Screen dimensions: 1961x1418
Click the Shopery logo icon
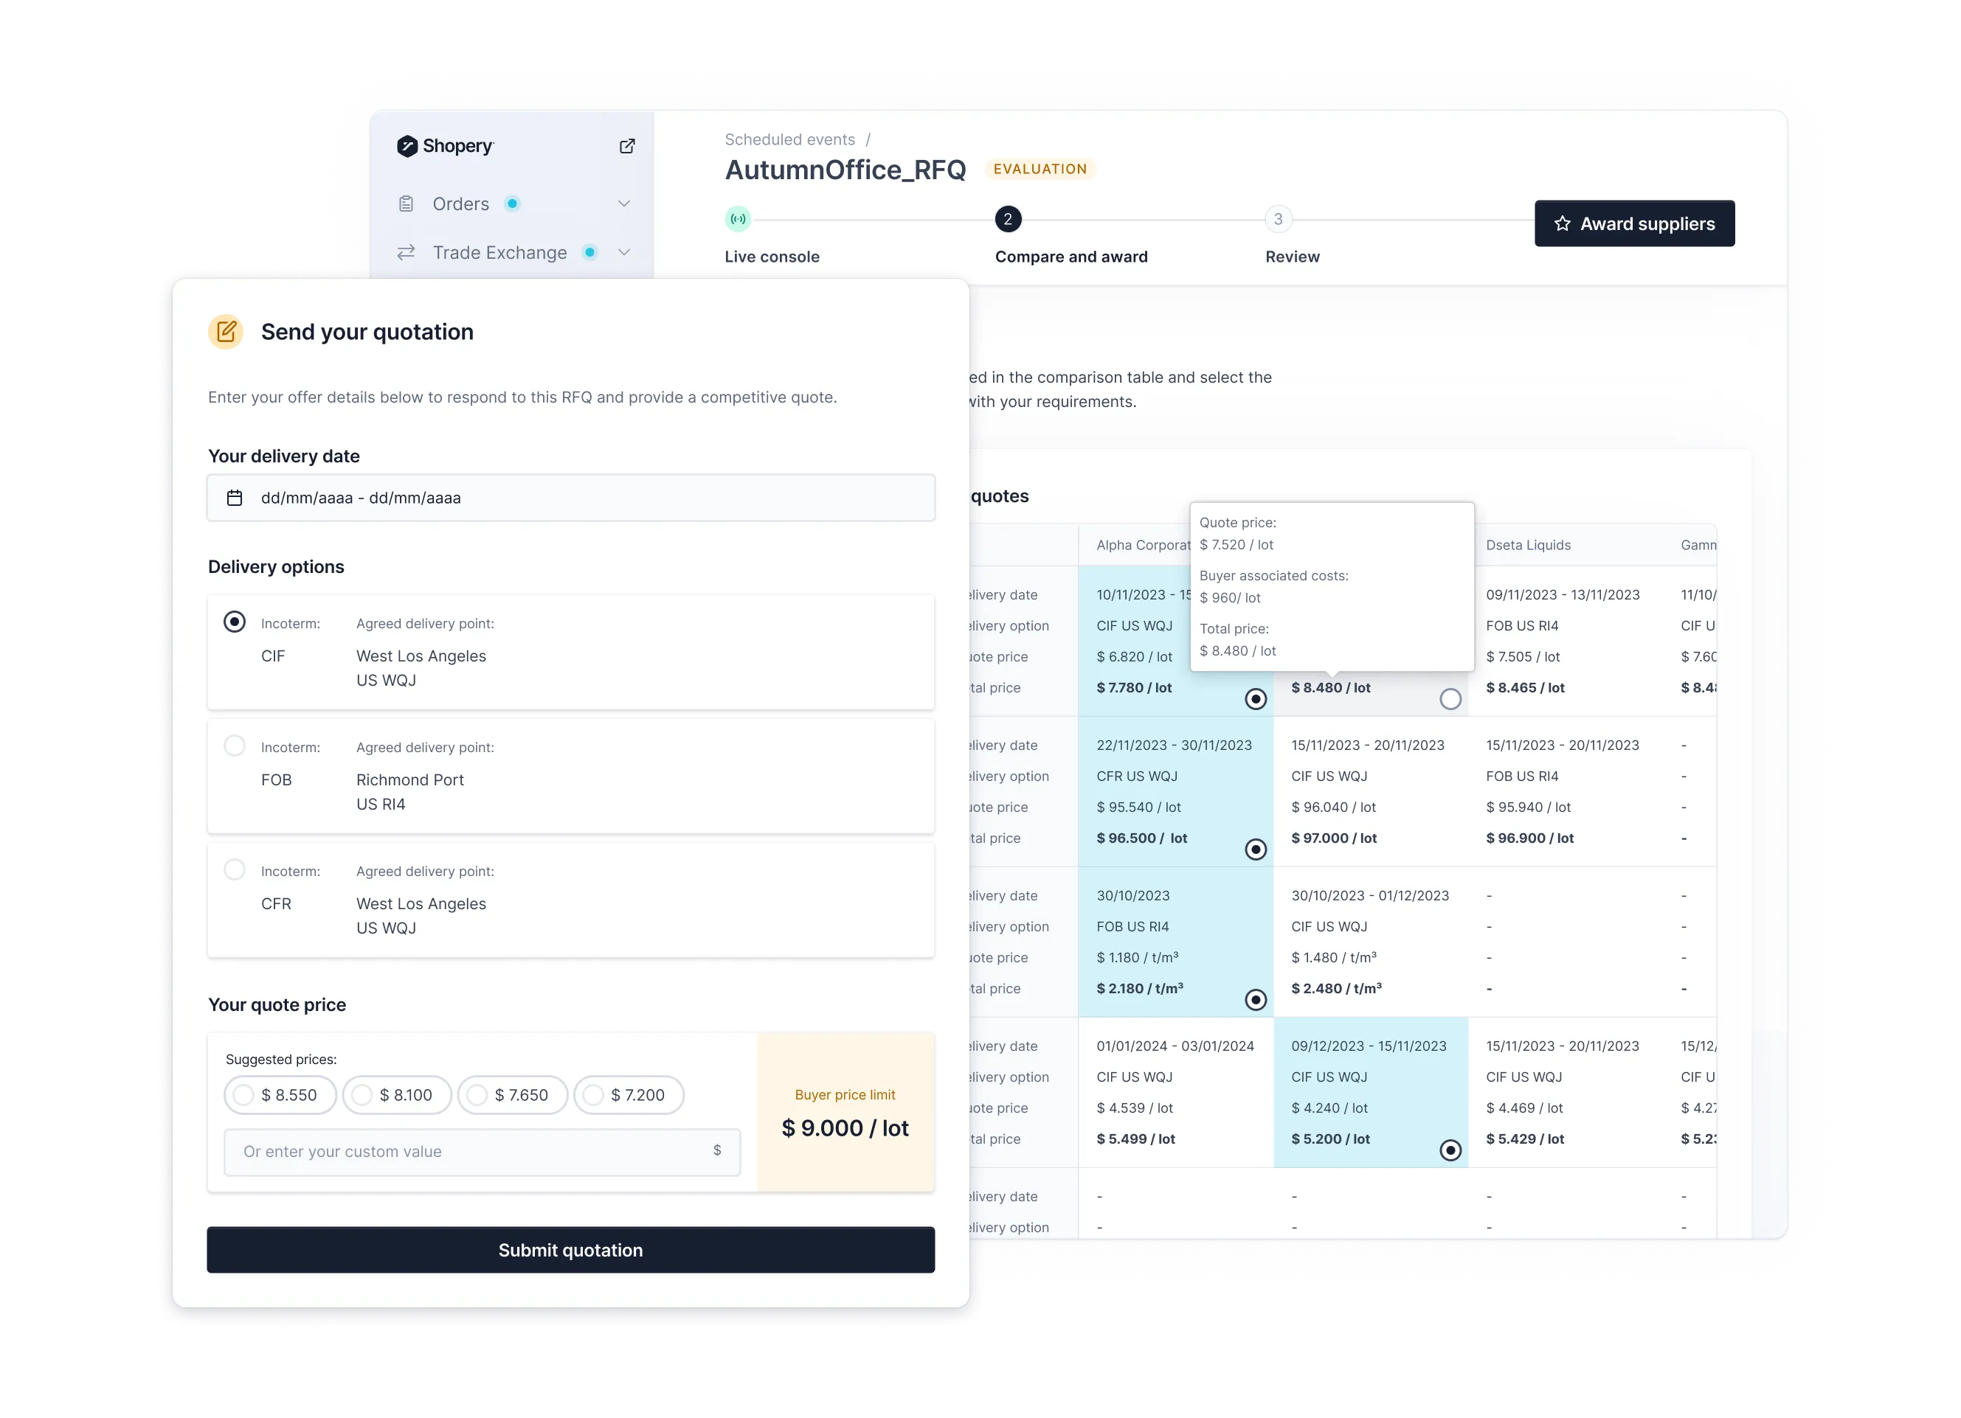coord(407,146)
